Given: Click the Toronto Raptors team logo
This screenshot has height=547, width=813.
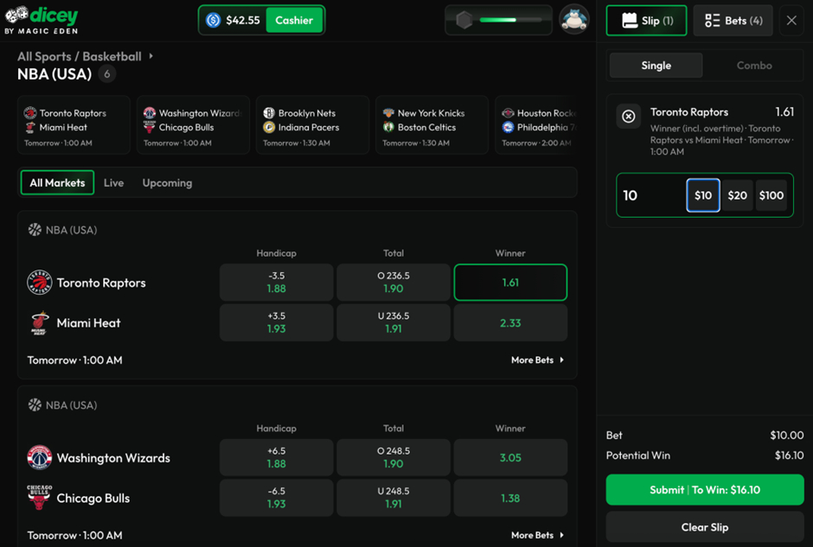Looking at the screenshot, I should tap(39, 283).
